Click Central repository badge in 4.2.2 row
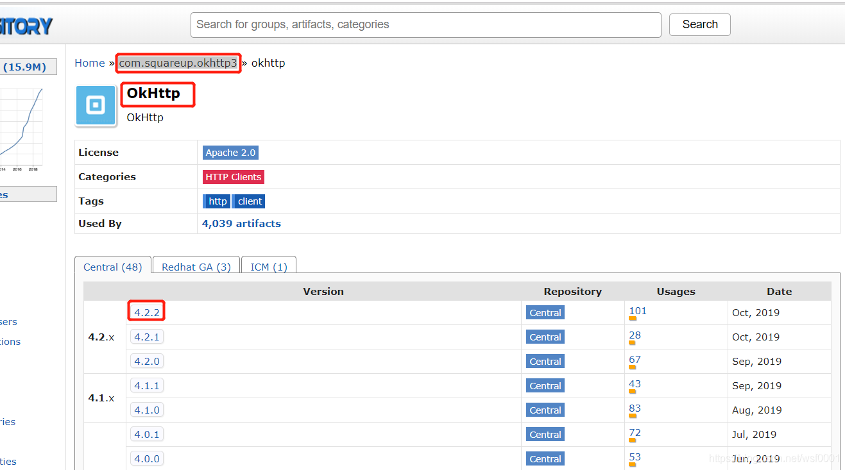 545,313
